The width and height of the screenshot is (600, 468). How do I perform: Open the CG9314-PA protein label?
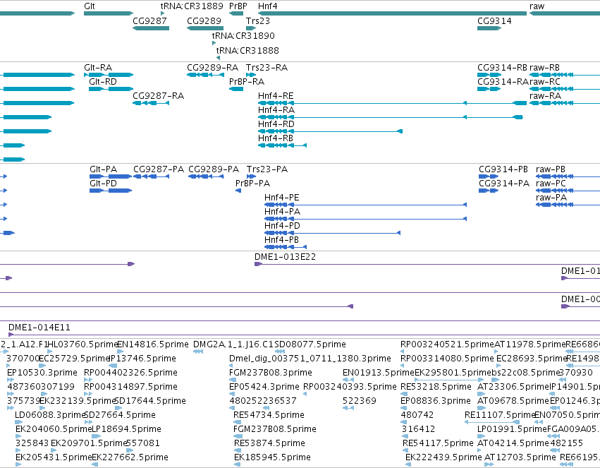point(504,184)
